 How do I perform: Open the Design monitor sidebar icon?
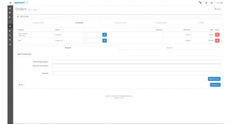point(10,22)
